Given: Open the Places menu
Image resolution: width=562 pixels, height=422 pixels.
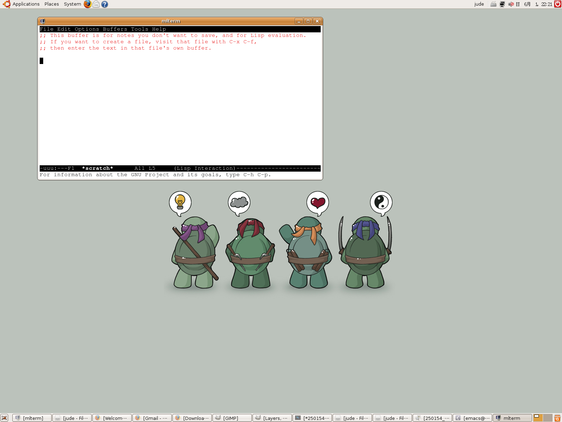Looking at the screenshot, I should (x=52, y=4).
